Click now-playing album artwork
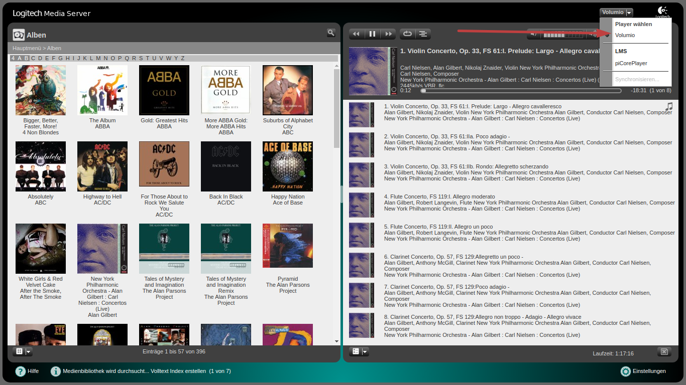This screenshot has height=385, width=686. coord(373,71)
